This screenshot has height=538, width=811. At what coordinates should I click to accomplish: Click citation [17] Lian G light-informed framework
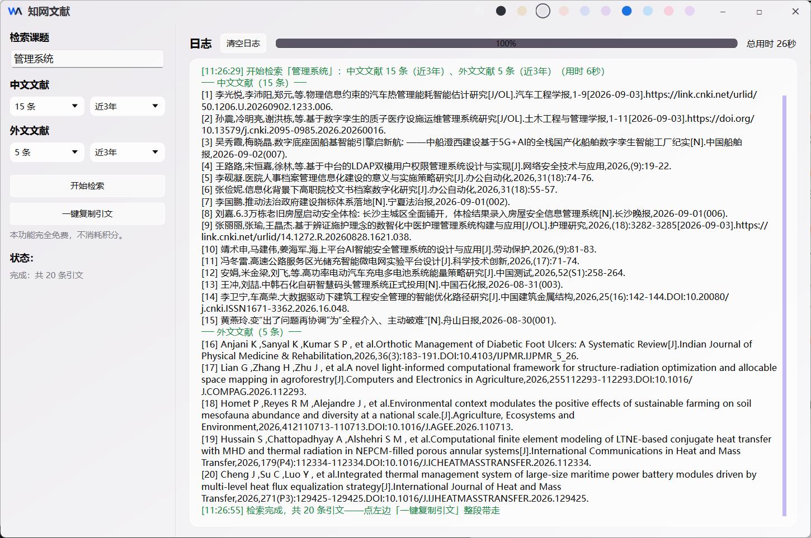coord(489,379)
